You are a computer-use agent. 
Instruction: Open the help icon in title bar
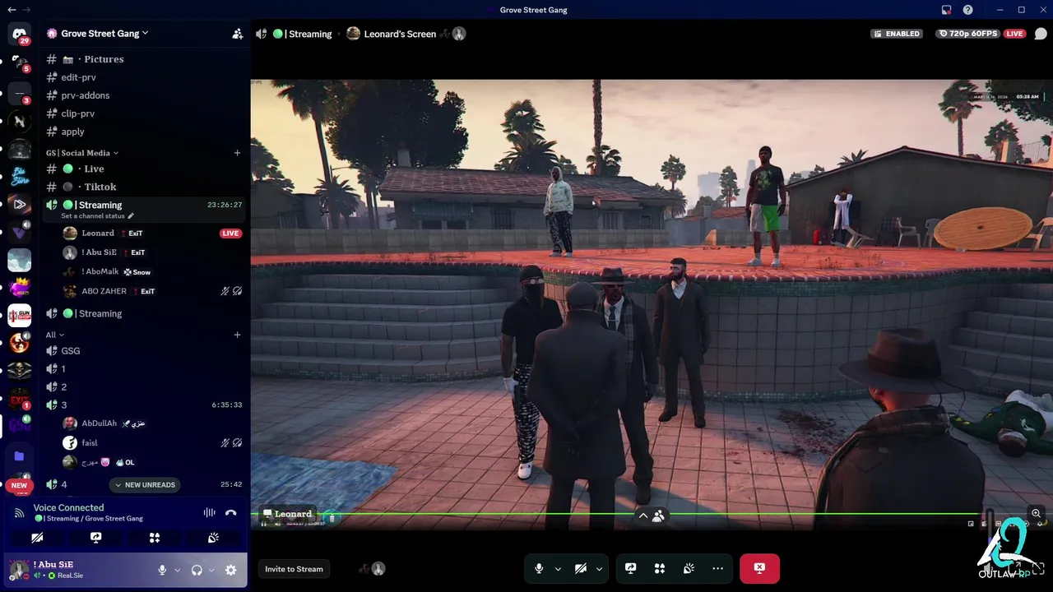point(968,10)
